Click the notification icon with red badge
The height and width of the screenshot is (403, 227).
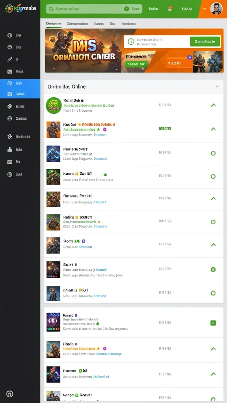point(169,9)
